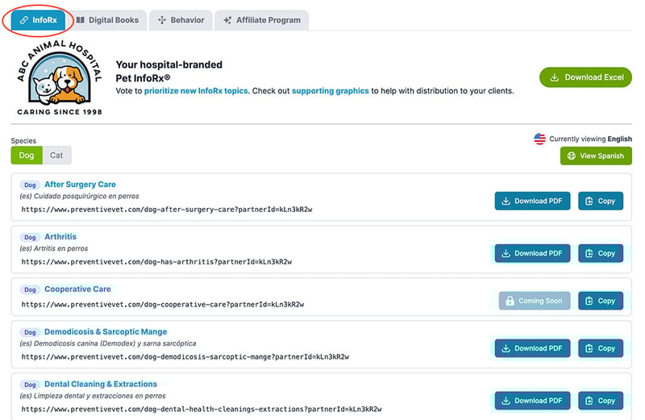This screenshot has width=645, height=420.
Task: Copy the Arthritis link
Action: click(601, 253)
